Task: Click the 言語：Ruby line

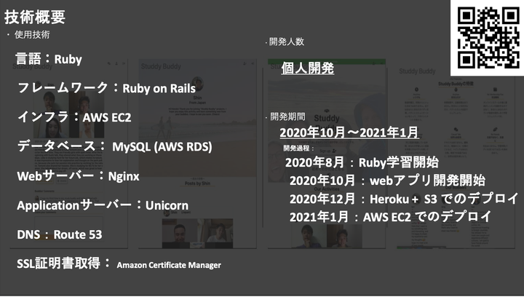Action: pos(49,59)
